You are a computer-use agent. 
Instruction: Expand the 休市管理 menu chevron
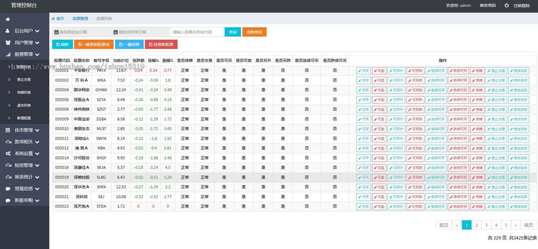37,131
